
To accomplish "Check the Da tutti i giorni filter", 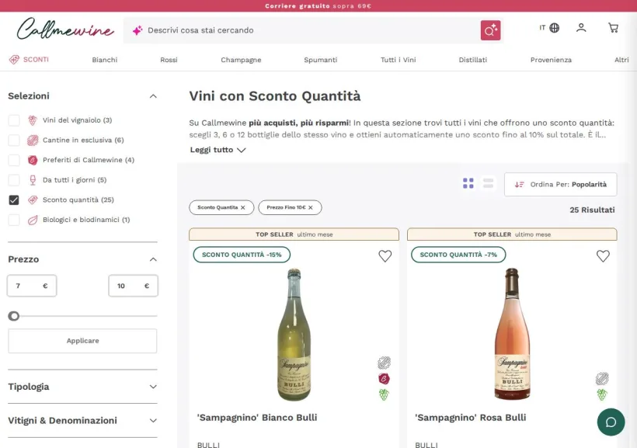I will pos(14,180).
